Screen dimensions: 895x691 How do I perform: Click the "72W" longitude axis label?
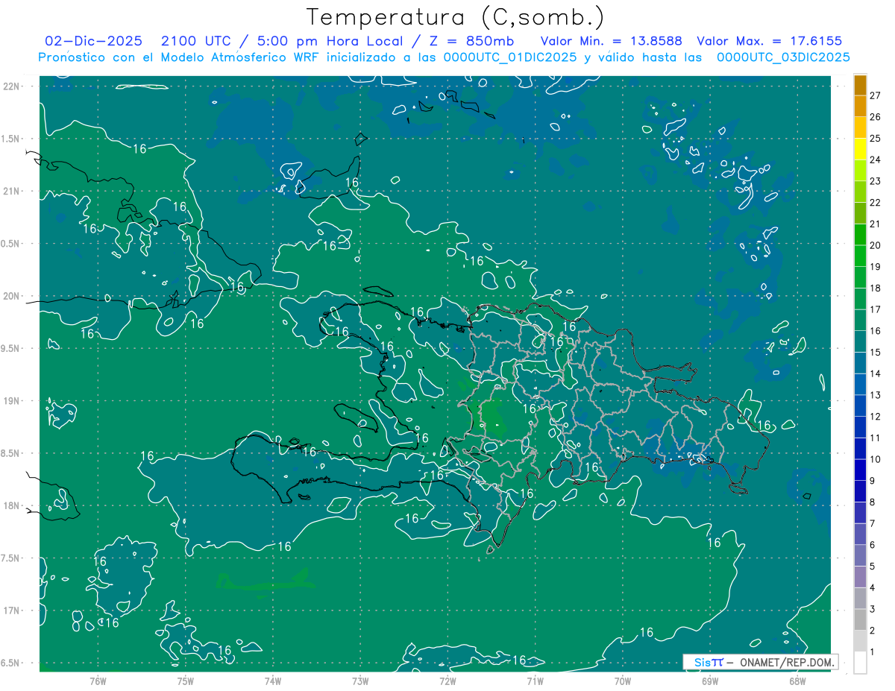point(447,681)
